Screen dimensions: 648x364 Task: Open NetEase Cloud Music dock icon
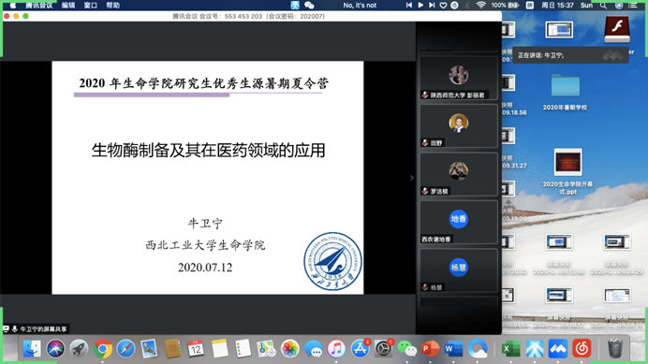582,349
